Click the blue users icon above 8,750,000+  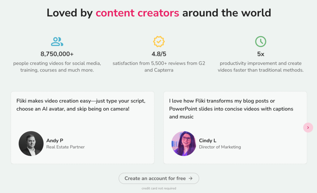click(x=57, y=42)
